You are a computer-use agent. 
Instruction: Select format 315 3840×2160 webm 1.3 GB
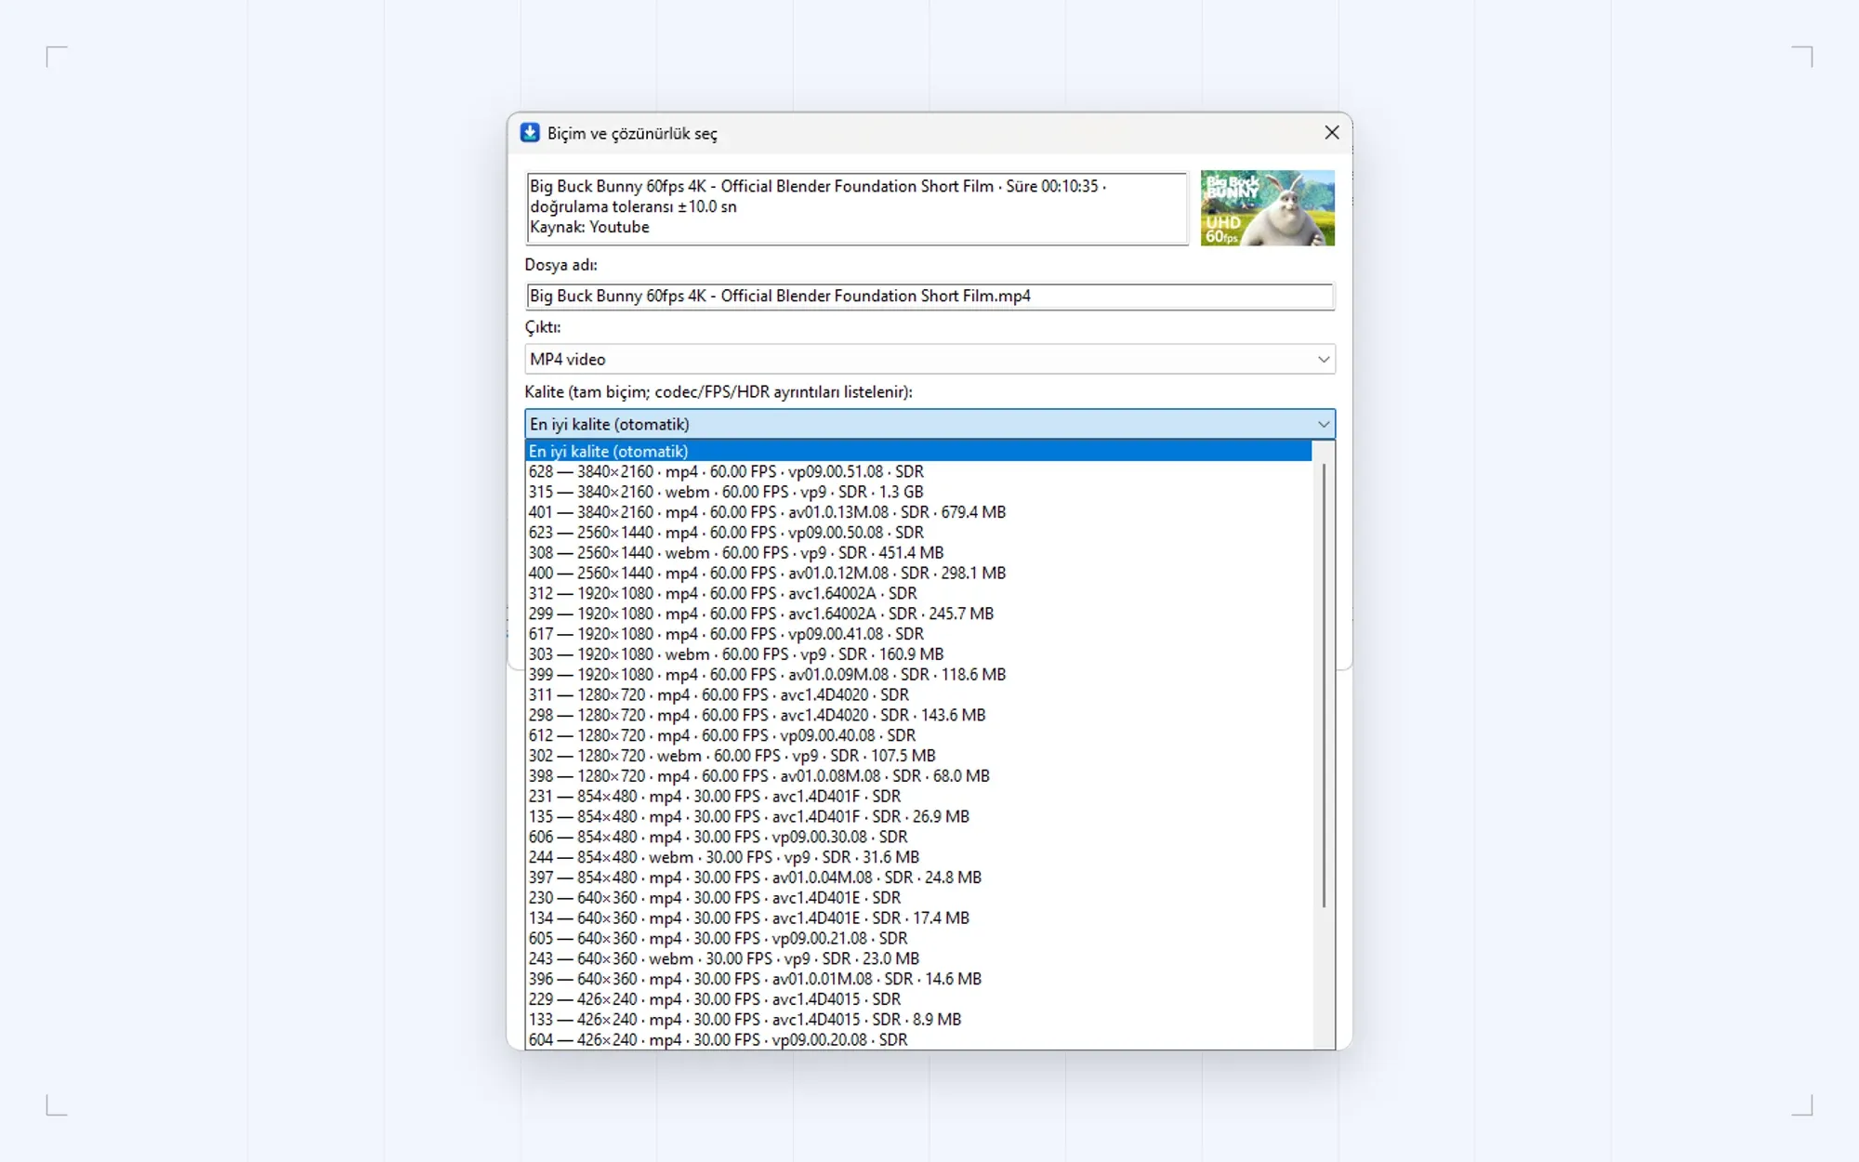tap(918, 492)
